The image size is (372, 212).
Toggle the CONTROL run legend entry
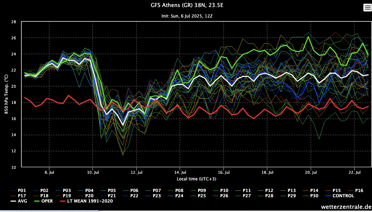pyautogui.click(x=340, y=196)
